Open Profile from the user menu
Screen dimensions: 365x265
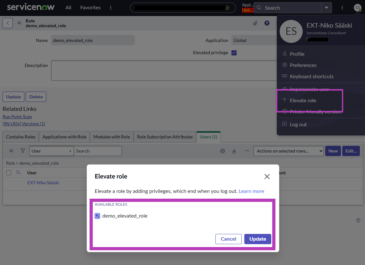[x=297, y=54]
